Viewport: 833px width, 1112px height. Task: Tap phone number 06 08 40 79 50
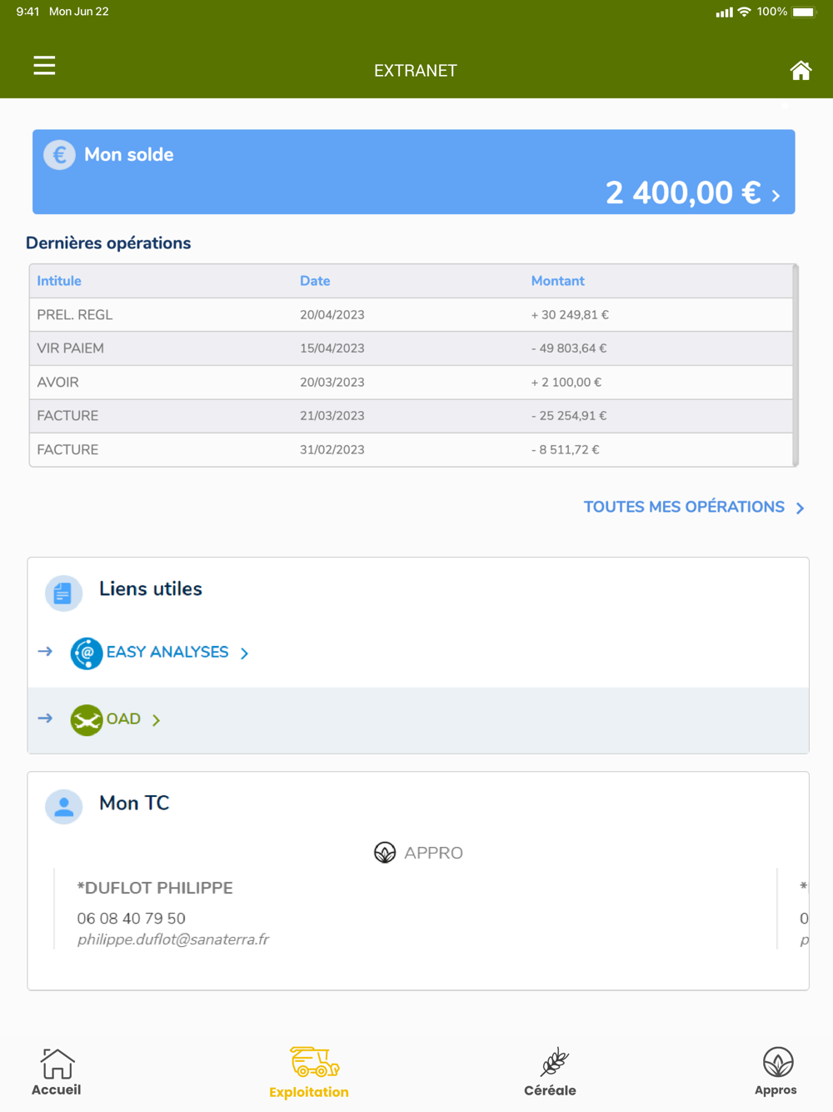[x=131, y=918]
